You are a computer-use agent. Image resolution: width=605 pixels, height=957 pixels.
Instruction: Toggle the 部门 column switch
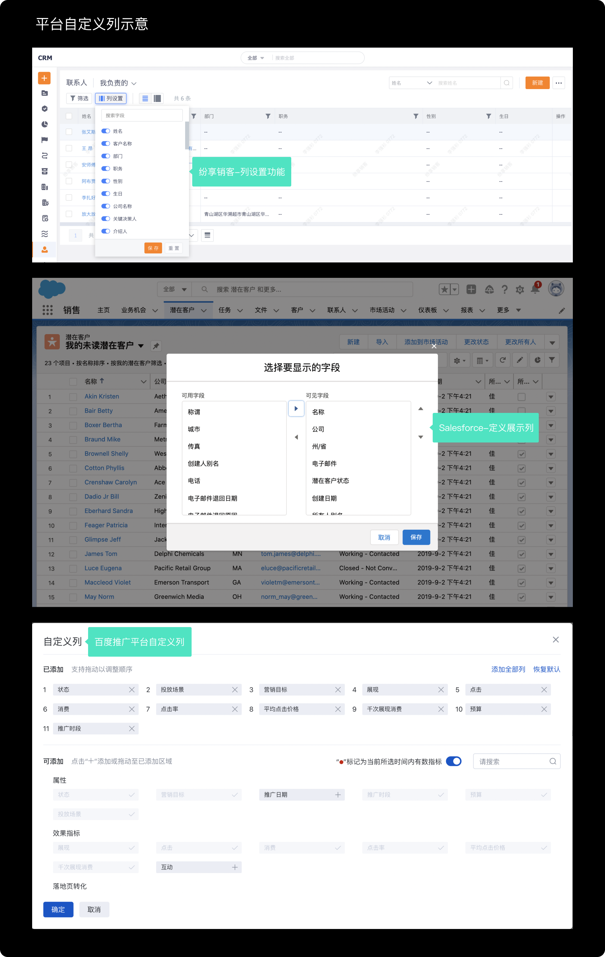click(x=106, y=156)
